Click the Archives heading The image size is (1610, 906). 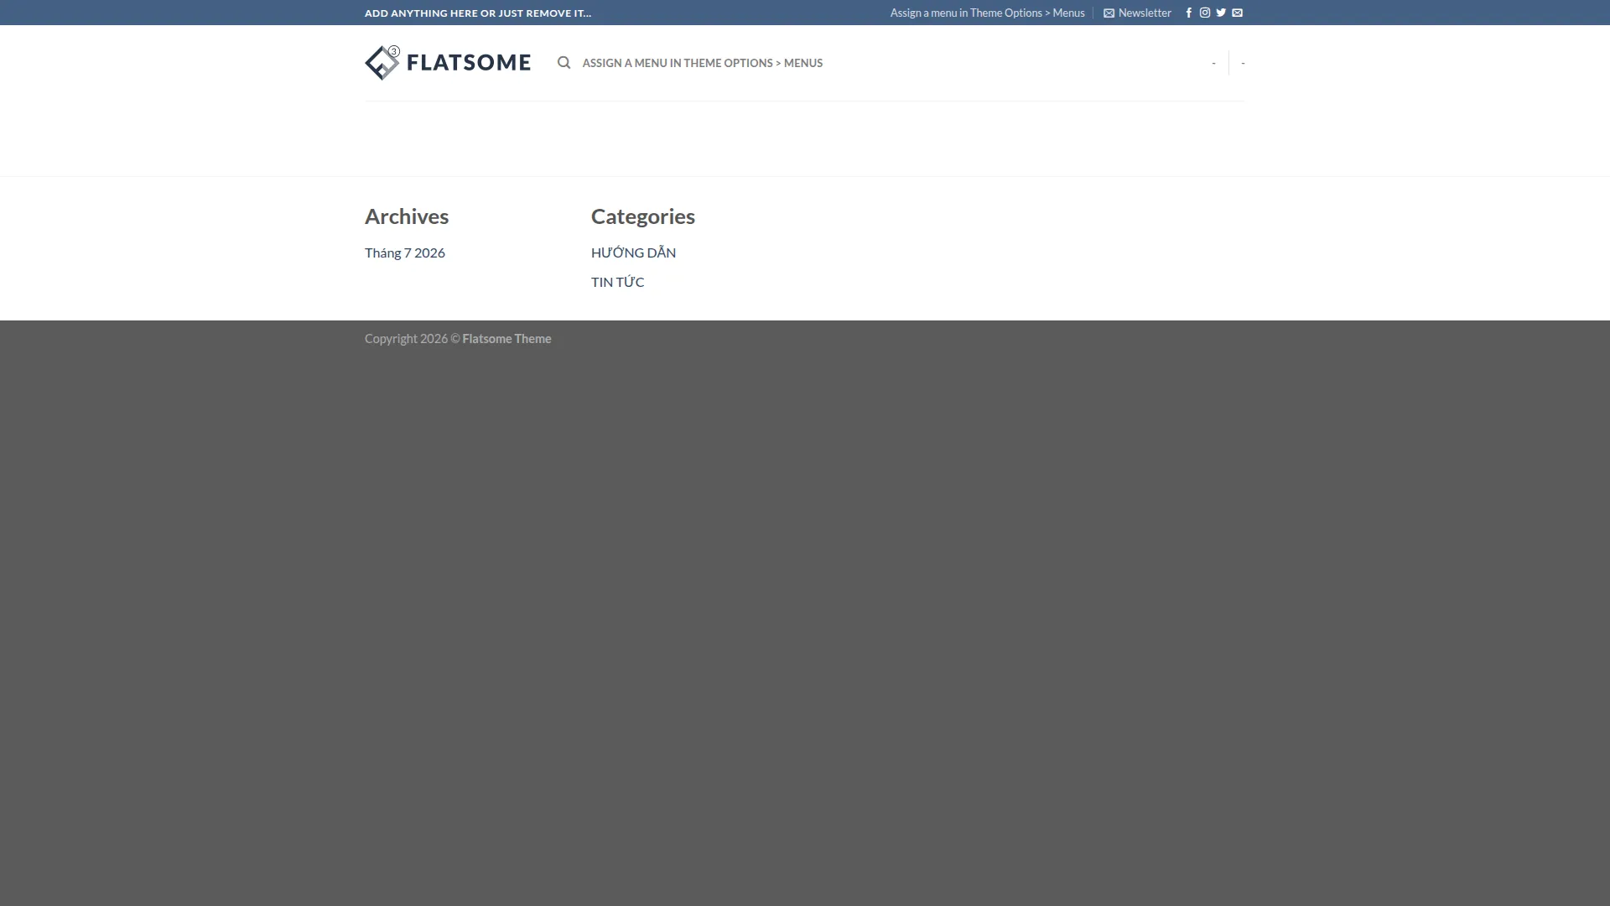click(x=407, y=216)
